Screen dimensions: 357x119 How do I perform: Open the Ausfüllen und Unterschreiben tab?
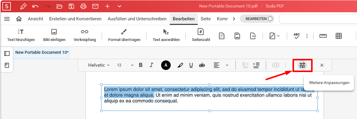tap(137, 19)
